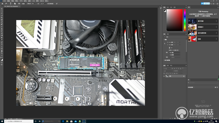Click the Home icon in options bar
219x123 pixels.
tap(2, 4)
